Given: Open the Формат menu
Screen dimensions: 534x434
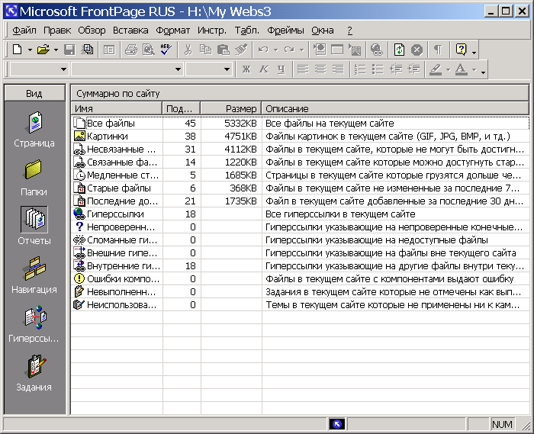Looking at the screenshot, I should [x=172, y=31].
